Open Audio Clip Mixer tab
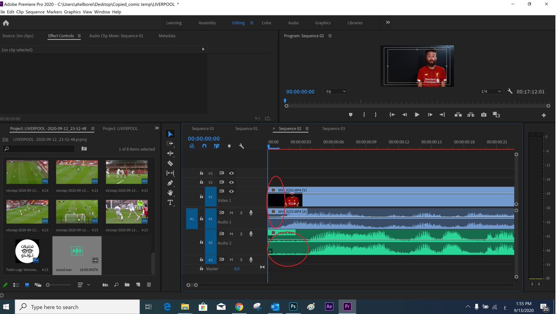This screenshot has height=314, width=558. click(116, 36)
